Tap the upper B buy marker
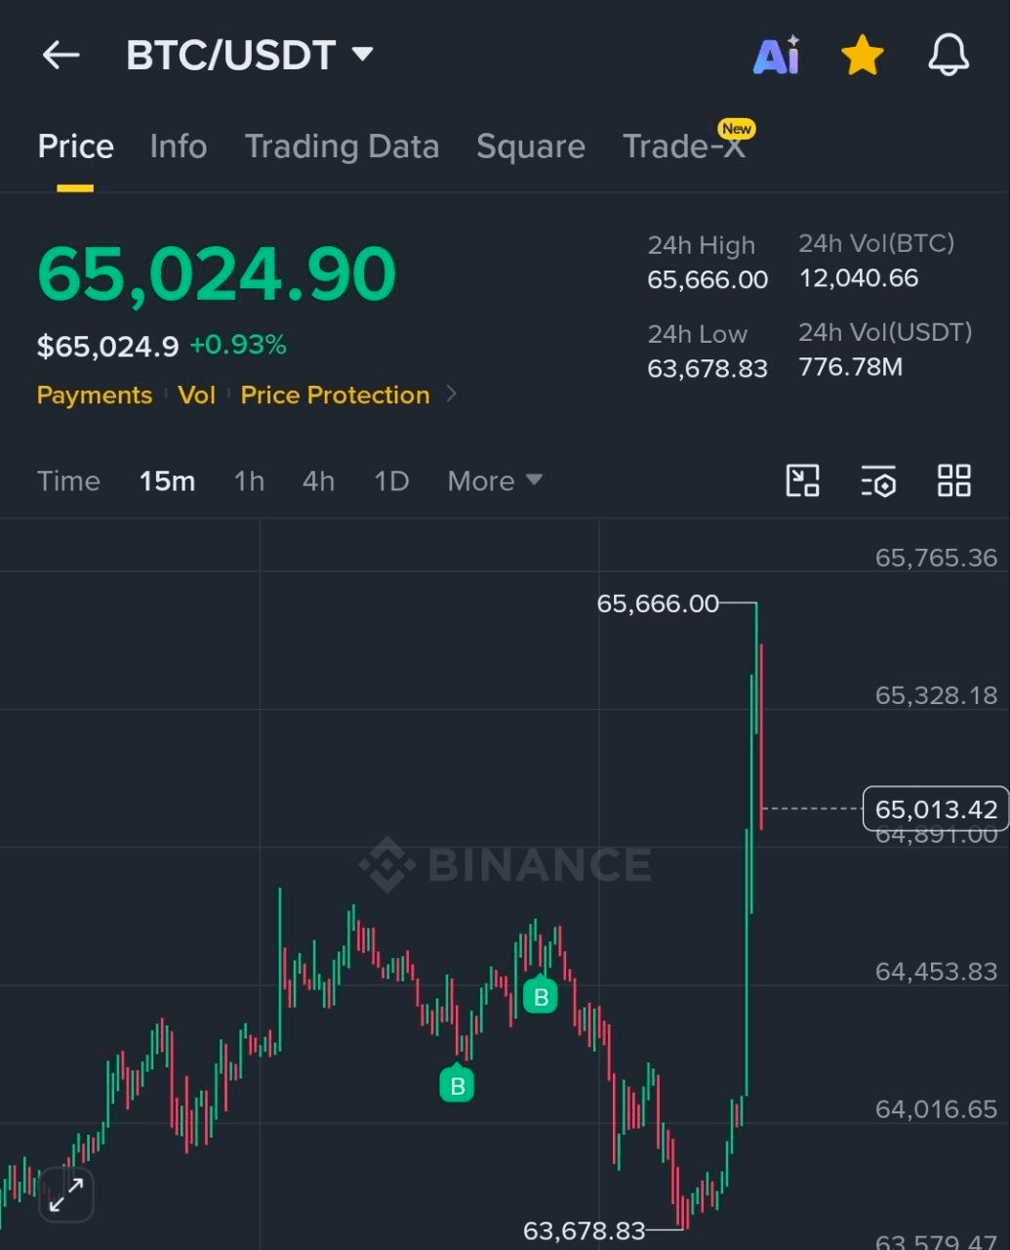1010x1250 pixels. point(541,995)
